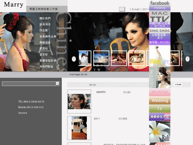
Task: Open the facebook banner
Action: tap(160, 3)
